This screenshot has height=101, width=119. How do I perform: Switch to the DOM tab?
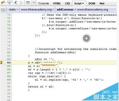coord(92,3)
